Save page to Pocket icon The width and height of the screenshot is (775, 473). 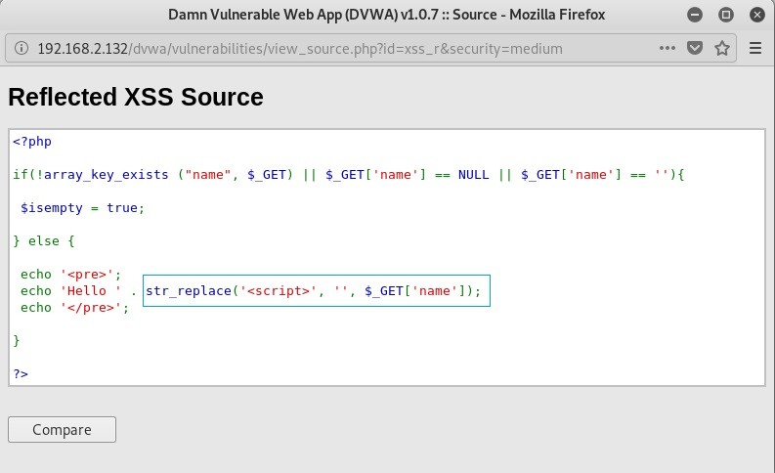coord(695,48)
